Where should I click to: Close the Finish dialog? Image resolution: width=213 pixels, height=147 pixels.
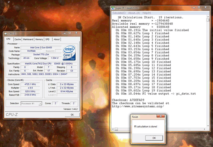160,116
